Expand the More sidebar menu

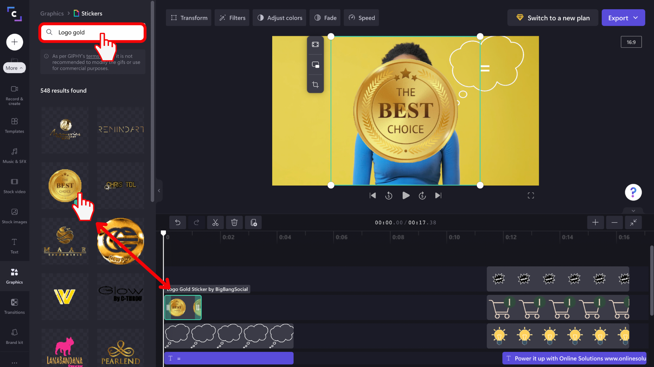(x=14, y=68)
